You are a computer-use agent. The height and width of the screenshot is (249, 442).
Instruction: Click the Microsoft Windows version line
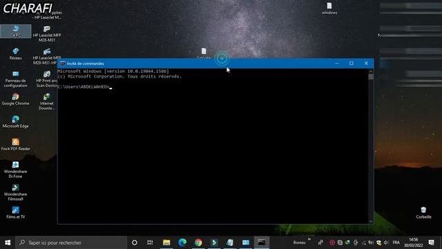pyautogui.click(x=113, y=71)
